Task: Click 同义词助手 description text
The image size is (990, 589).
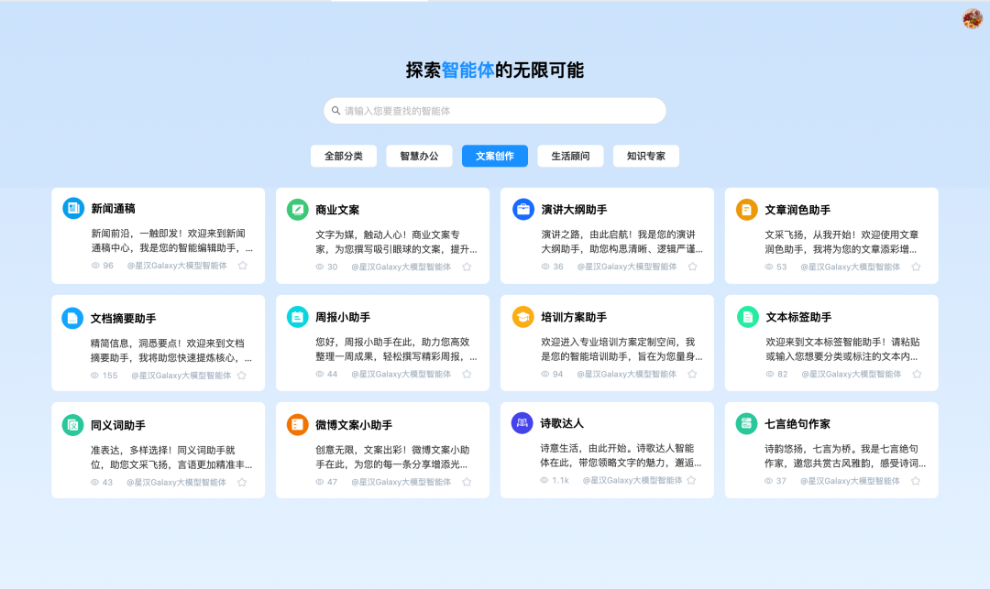Action: (x=171, y=457)
